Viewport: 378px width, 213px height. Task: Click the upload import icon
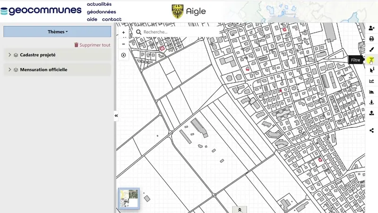[x=371, y=113]
